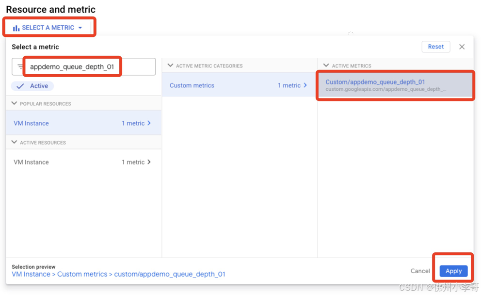Select VM Instance under Active Resources

pos(83,162)
